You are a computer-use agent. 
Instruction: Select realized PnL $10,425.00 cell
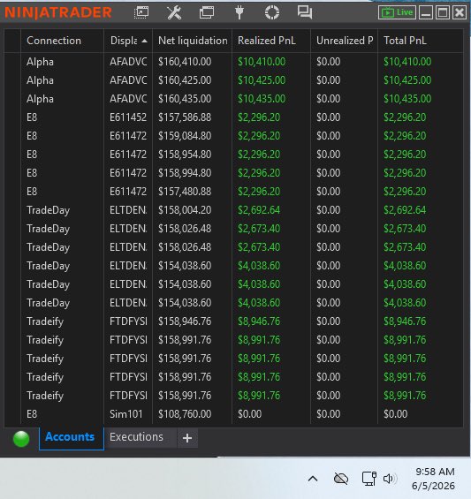(262, 80)
